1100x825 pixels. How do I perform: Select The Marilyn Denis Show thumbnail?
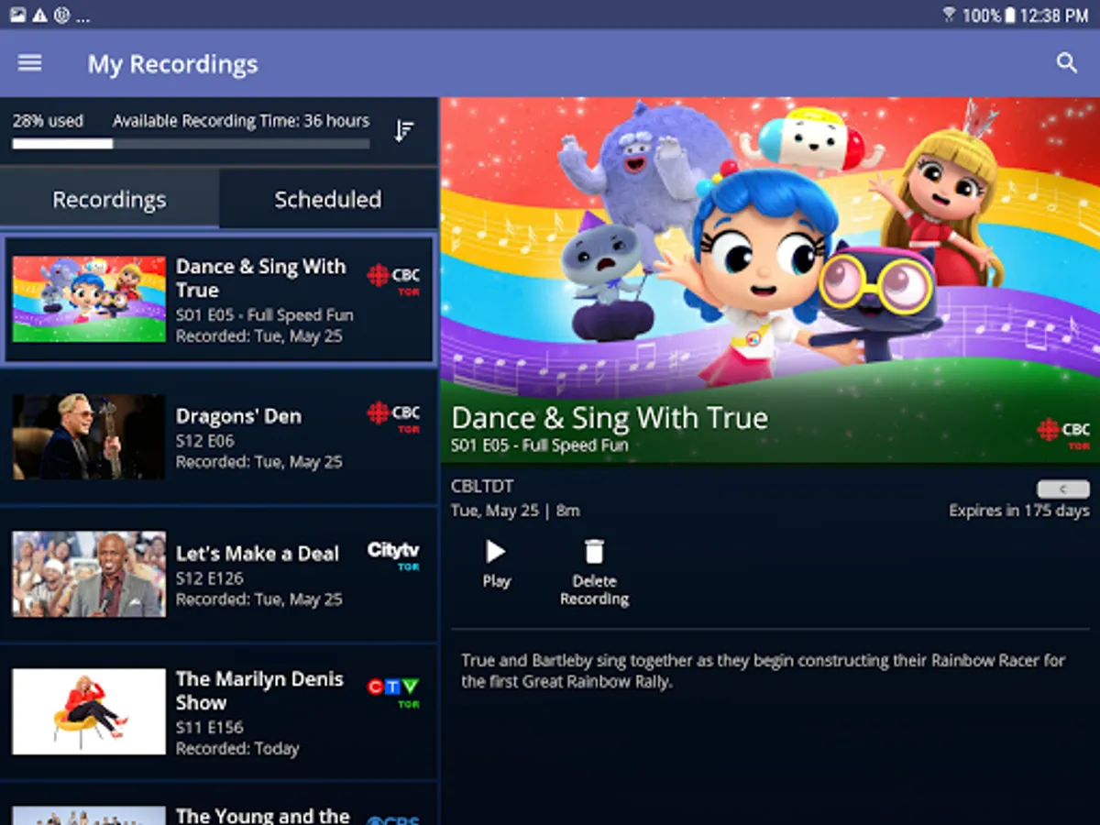click(x=89, y=711)
